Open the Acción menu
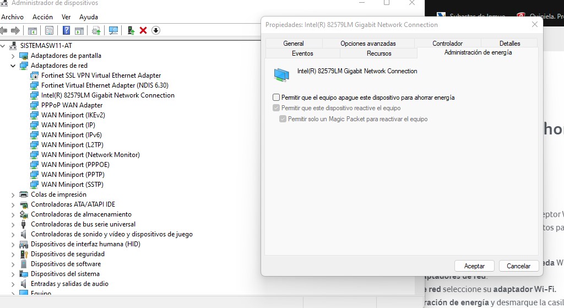The width and height of the screenshot is (564, 308). coord(42,17)
